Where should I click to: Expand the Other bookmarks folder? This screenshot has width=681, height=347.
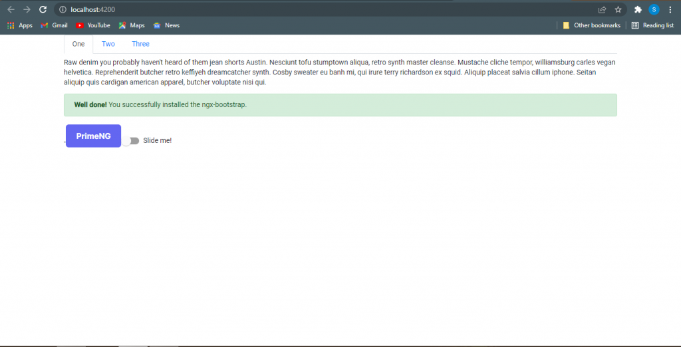click(591, 25)
